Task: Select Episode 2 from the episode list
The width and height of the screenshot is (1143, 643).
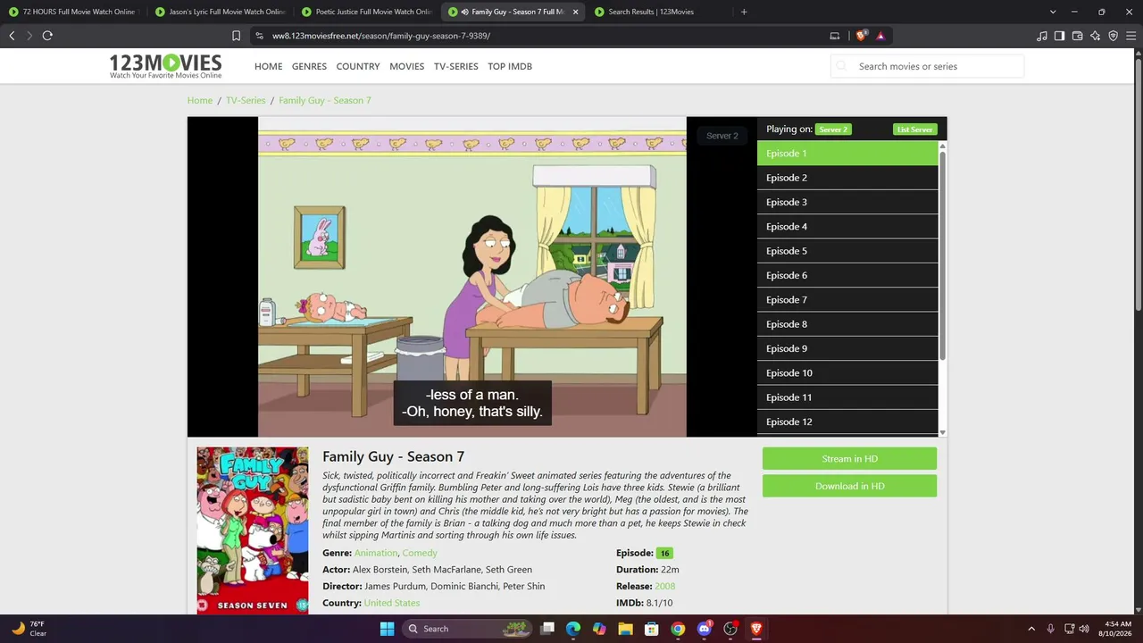Action: click(847, 178)
